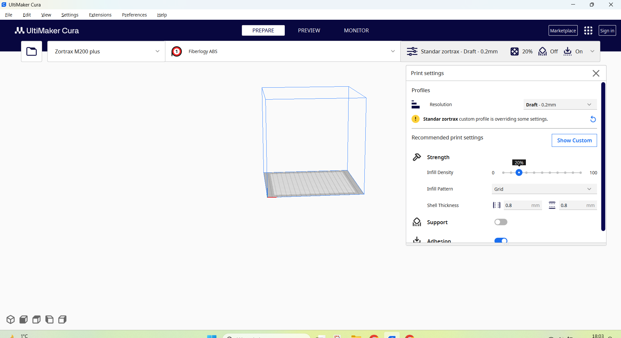The width and height of the screenshot is (621, 338).
Task: Switch to the PREVIEW stage tab
Action: tap(309, 30)
